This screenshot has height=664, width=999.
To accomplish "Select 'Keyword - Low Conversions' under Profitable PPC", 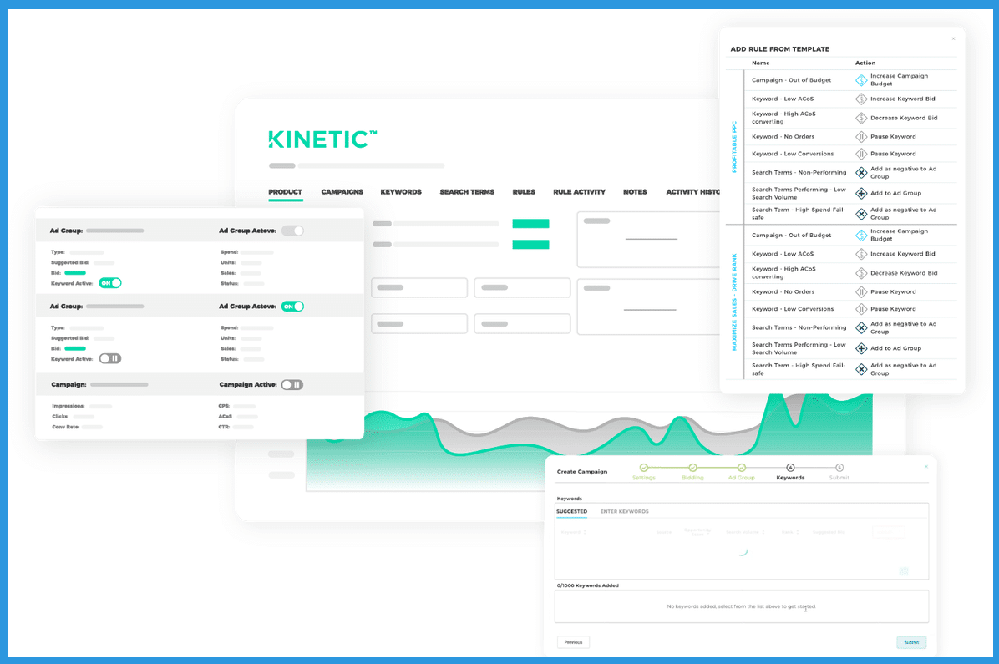I will point(793,154).
